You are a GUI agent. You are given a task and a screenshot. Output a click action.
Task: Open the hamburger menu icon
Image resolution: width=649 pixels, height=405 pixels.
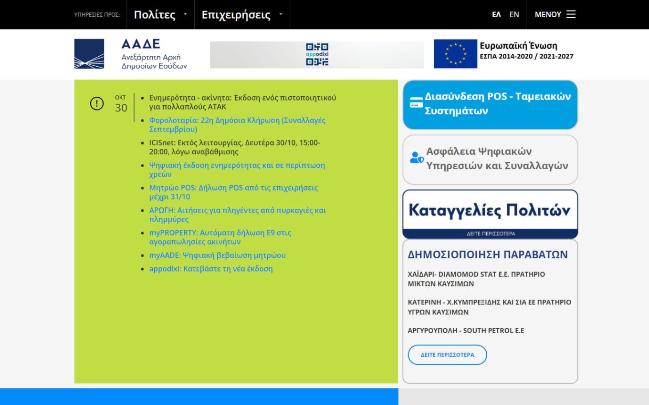coord(571,14)
